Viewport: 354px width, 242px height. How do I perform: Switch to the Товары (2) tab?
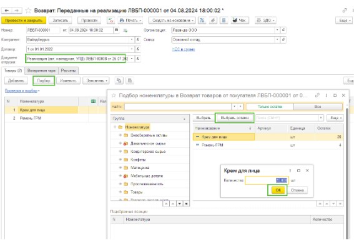point(13,70)
